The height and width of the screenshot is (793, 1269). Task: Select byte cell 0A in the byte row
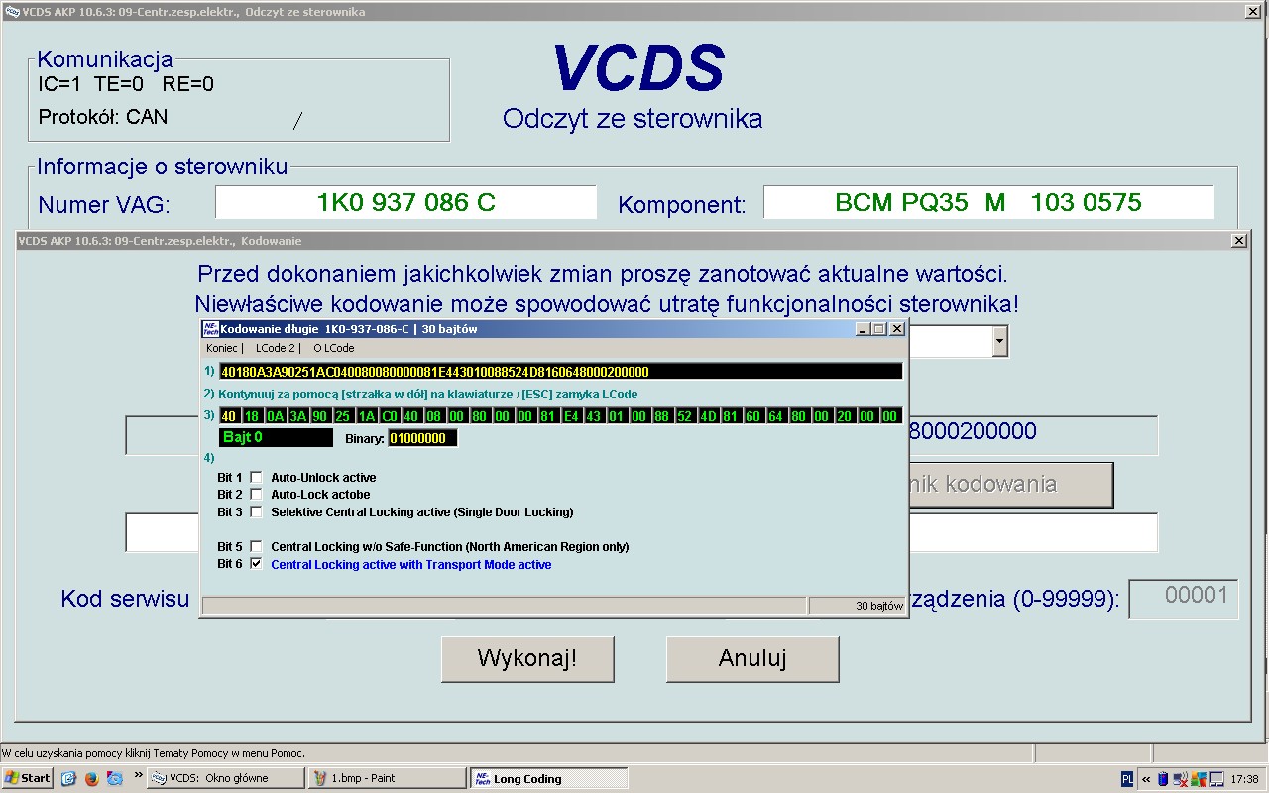click(275, 416)
